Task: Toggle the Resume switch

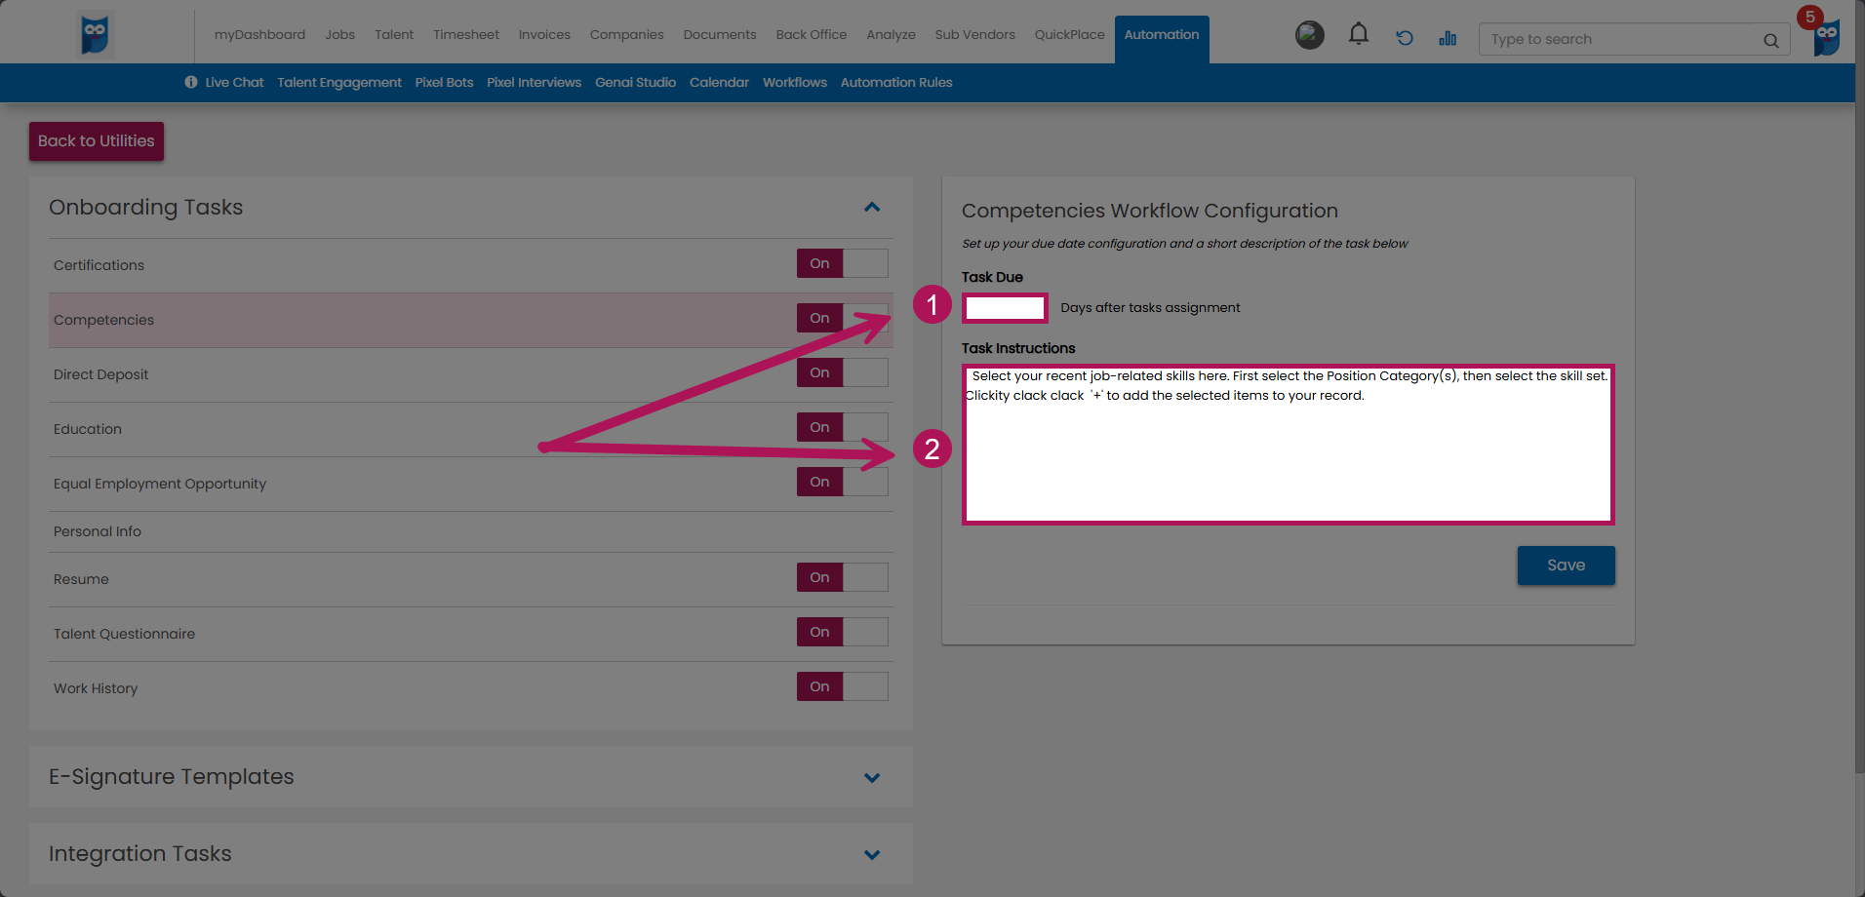Action: (842, 577)
